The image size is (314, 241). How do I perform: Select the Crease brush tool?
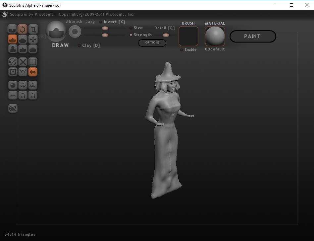[x=12, y=29]
